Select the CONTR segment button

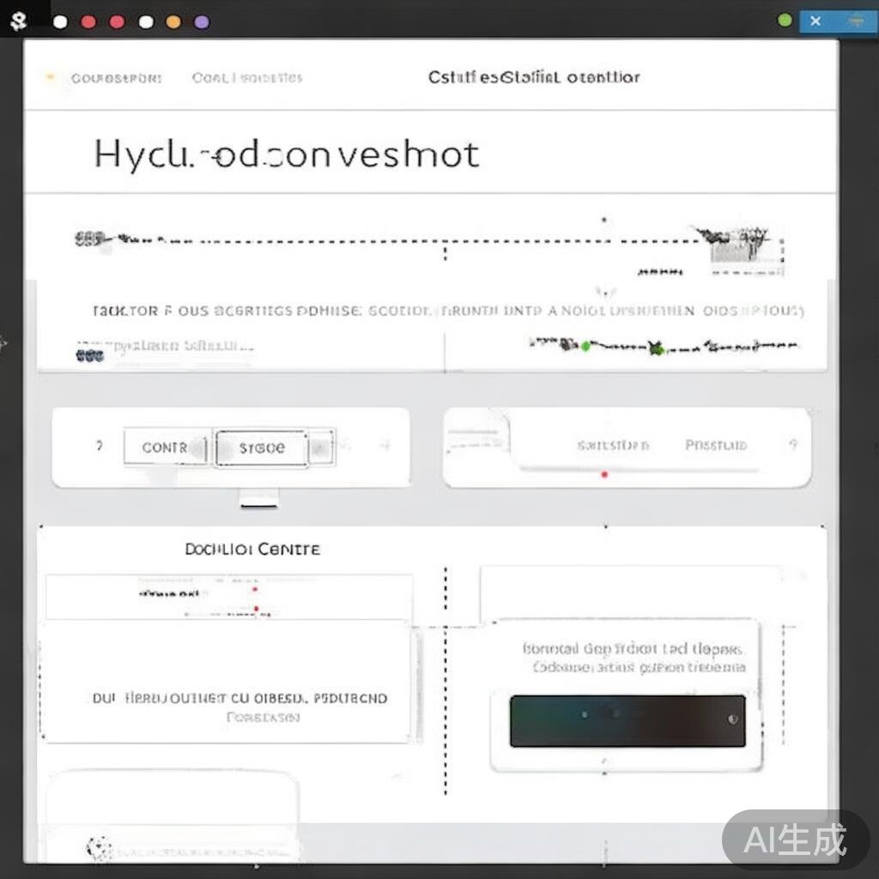click(x=166, y=447)
